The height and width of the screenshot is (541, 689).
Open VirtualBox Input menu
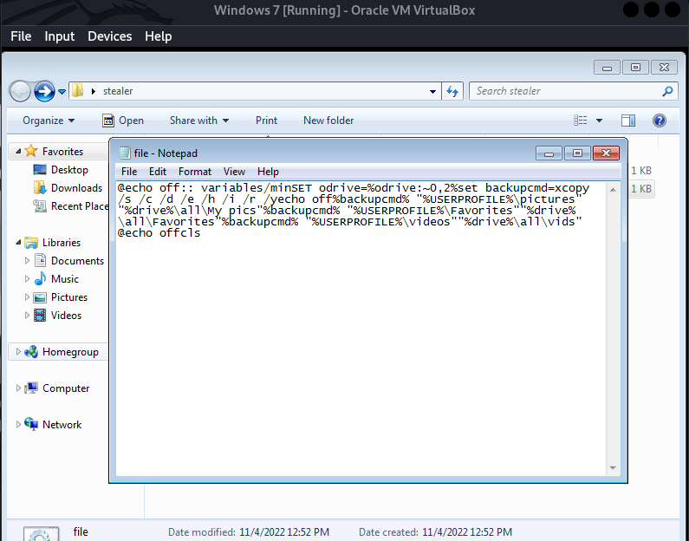coord(59,36)
